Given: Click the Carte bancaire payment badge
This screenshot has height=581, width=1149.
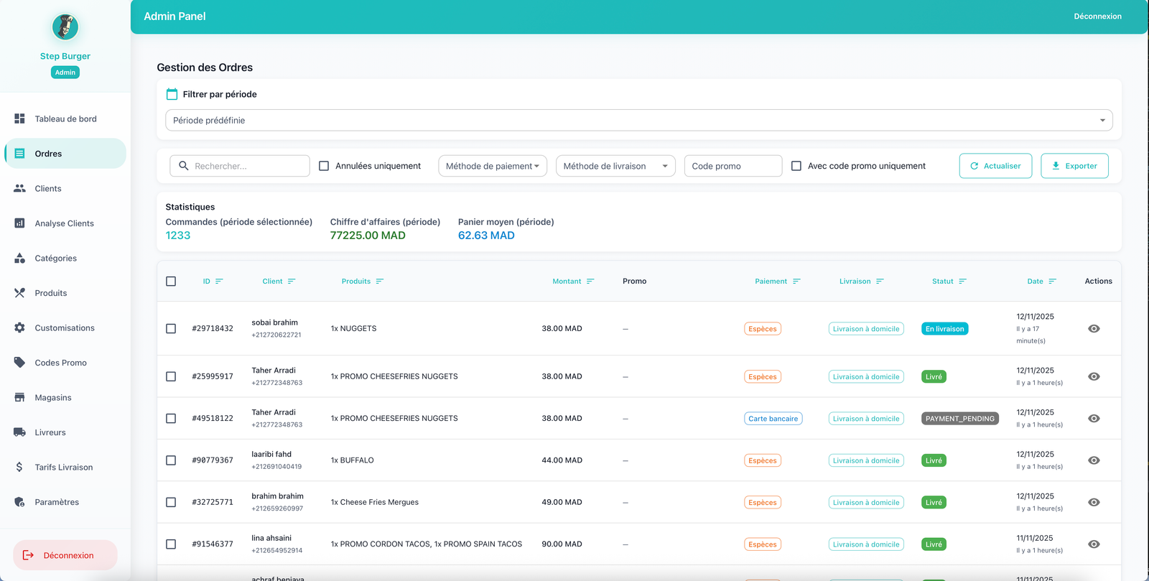Looking at the screenshot, I should coord(773,419).
